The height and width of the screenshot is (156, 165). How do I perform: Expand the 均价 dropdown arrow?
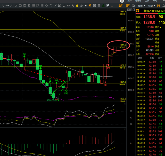[x=163, y=27]
